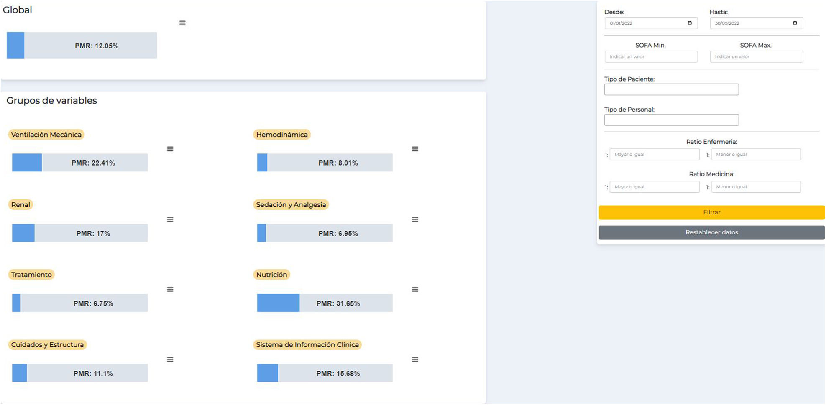
Task: Open Renal chart menu icon
Action: pos(170,219)
